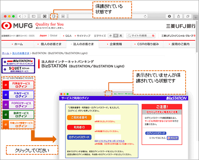Screen dimensions: 199x160
Task: Select large font size 大
Action: (121, 36)
